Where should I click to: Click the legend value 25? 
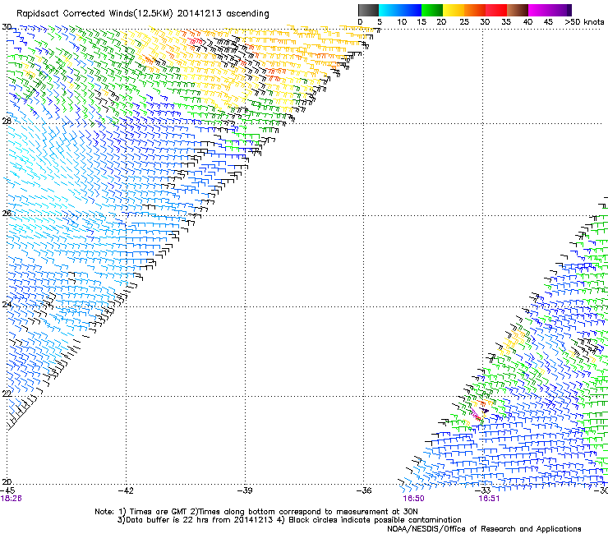(x=464, y=22)
